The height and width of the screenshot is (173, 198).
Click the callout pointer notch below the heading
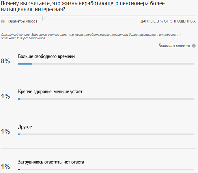[44, 18]
